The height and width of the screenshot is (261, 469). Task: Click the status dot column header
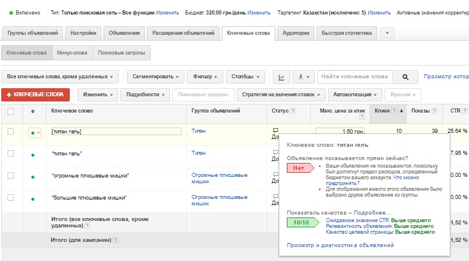click(33, 111)
